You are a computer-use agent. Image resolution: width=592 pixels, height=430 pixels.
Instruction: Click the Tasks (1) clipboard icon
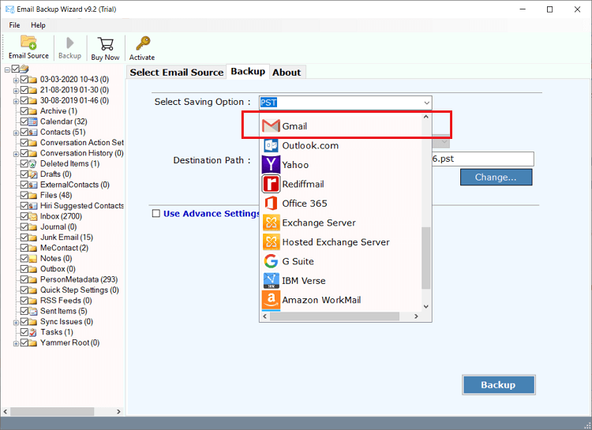(33, 332)
